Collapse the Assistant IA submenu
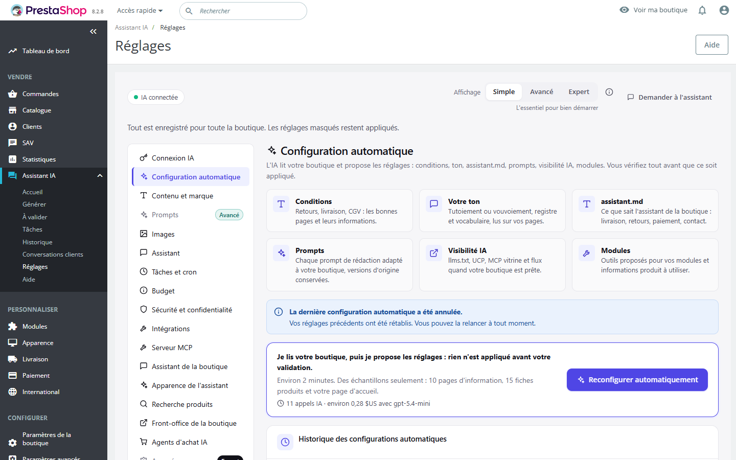This screenshot has height=460, width=736. [x=100, y=176]
